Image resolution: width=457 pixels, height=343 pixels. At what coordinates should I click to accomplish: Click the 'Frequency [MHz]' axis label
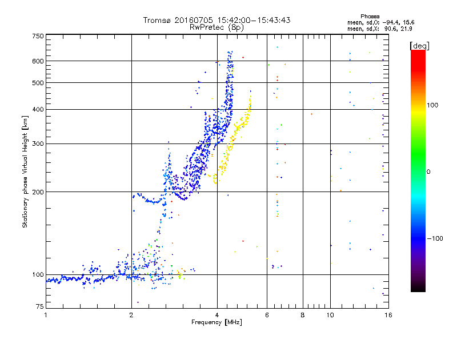click(217, 322)
